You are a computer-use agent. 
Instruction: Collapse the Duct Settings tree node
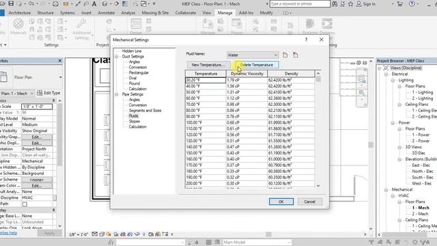[x=117, y=56]
